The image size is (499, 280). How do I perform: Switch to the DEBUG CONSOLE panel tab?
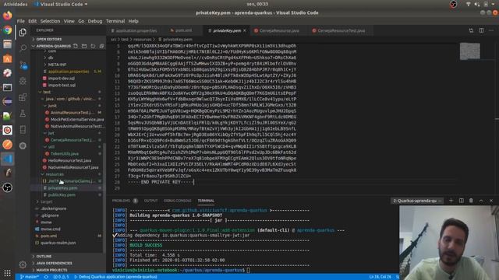coord(178,201)
